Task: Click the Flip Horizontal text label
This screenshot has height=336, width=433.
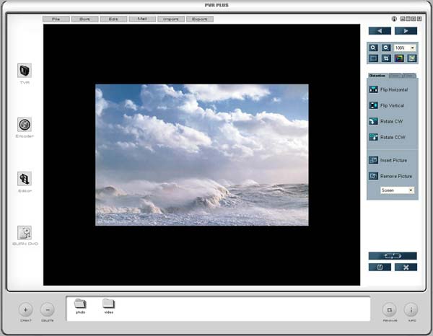Action: tap(394, 89)
